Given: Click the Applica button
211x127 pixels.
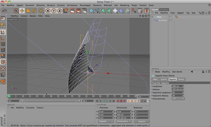Looking at the screenshot, I should point(142,121).
